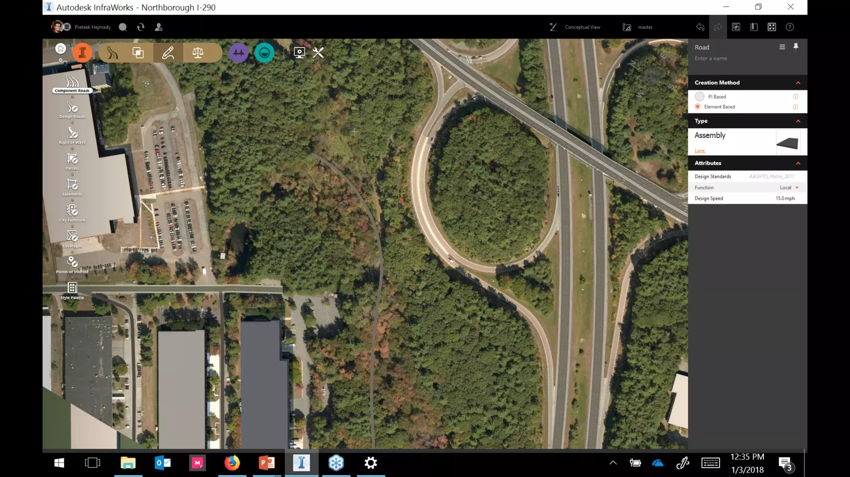Open the help question mark icon

pyautogui.click(x=790, y=27)
